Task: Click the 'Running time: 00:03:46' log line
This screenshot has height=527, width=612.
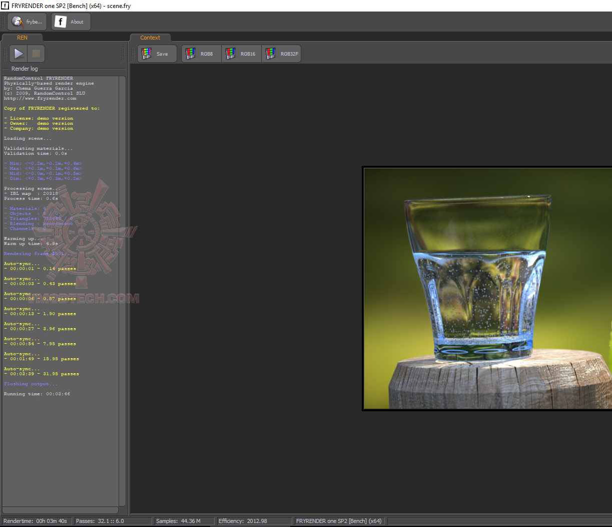Action: coord(37,394)
